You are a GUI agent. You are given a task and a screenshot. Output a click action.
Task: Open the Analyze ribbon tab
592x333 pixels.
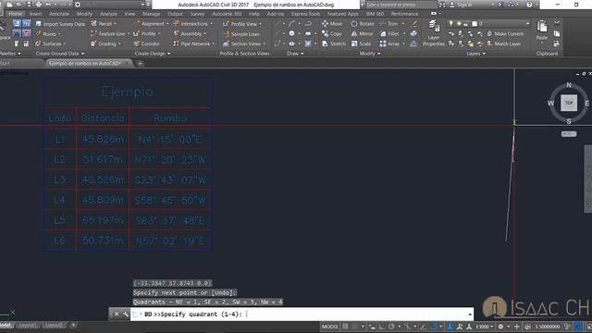coord(108,14)
